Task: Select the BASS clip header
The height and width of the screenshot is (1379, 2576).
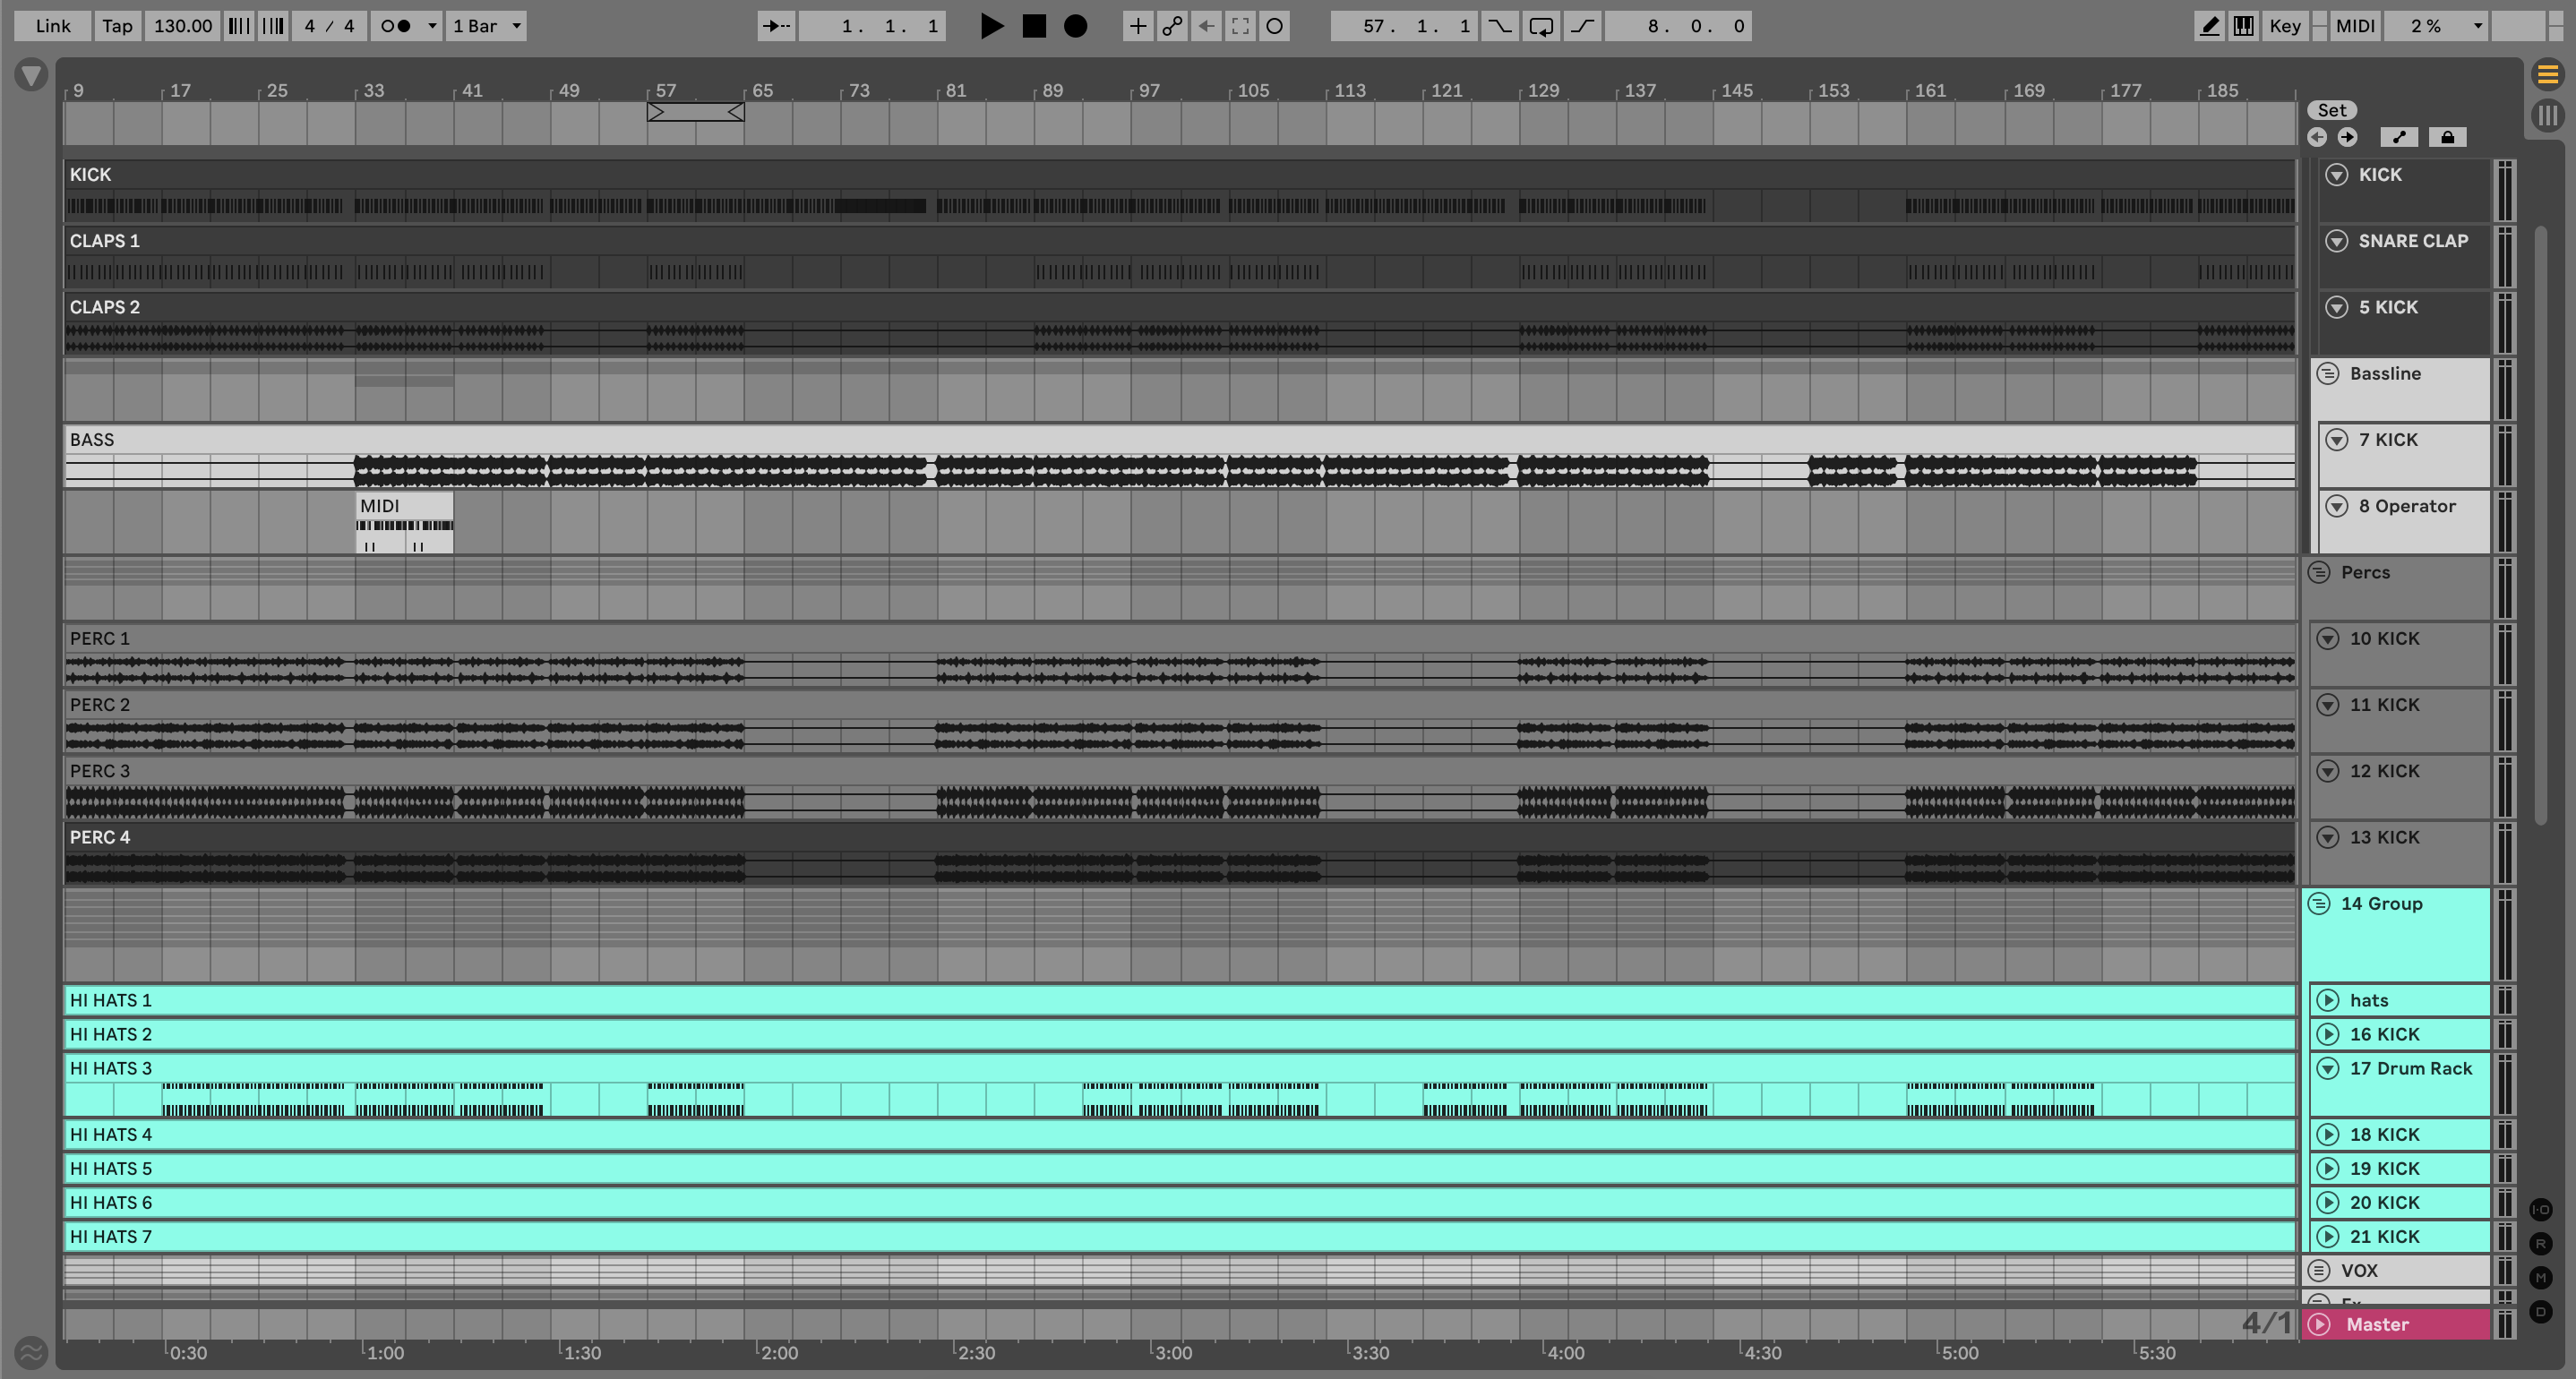Action: [1180, 439]
